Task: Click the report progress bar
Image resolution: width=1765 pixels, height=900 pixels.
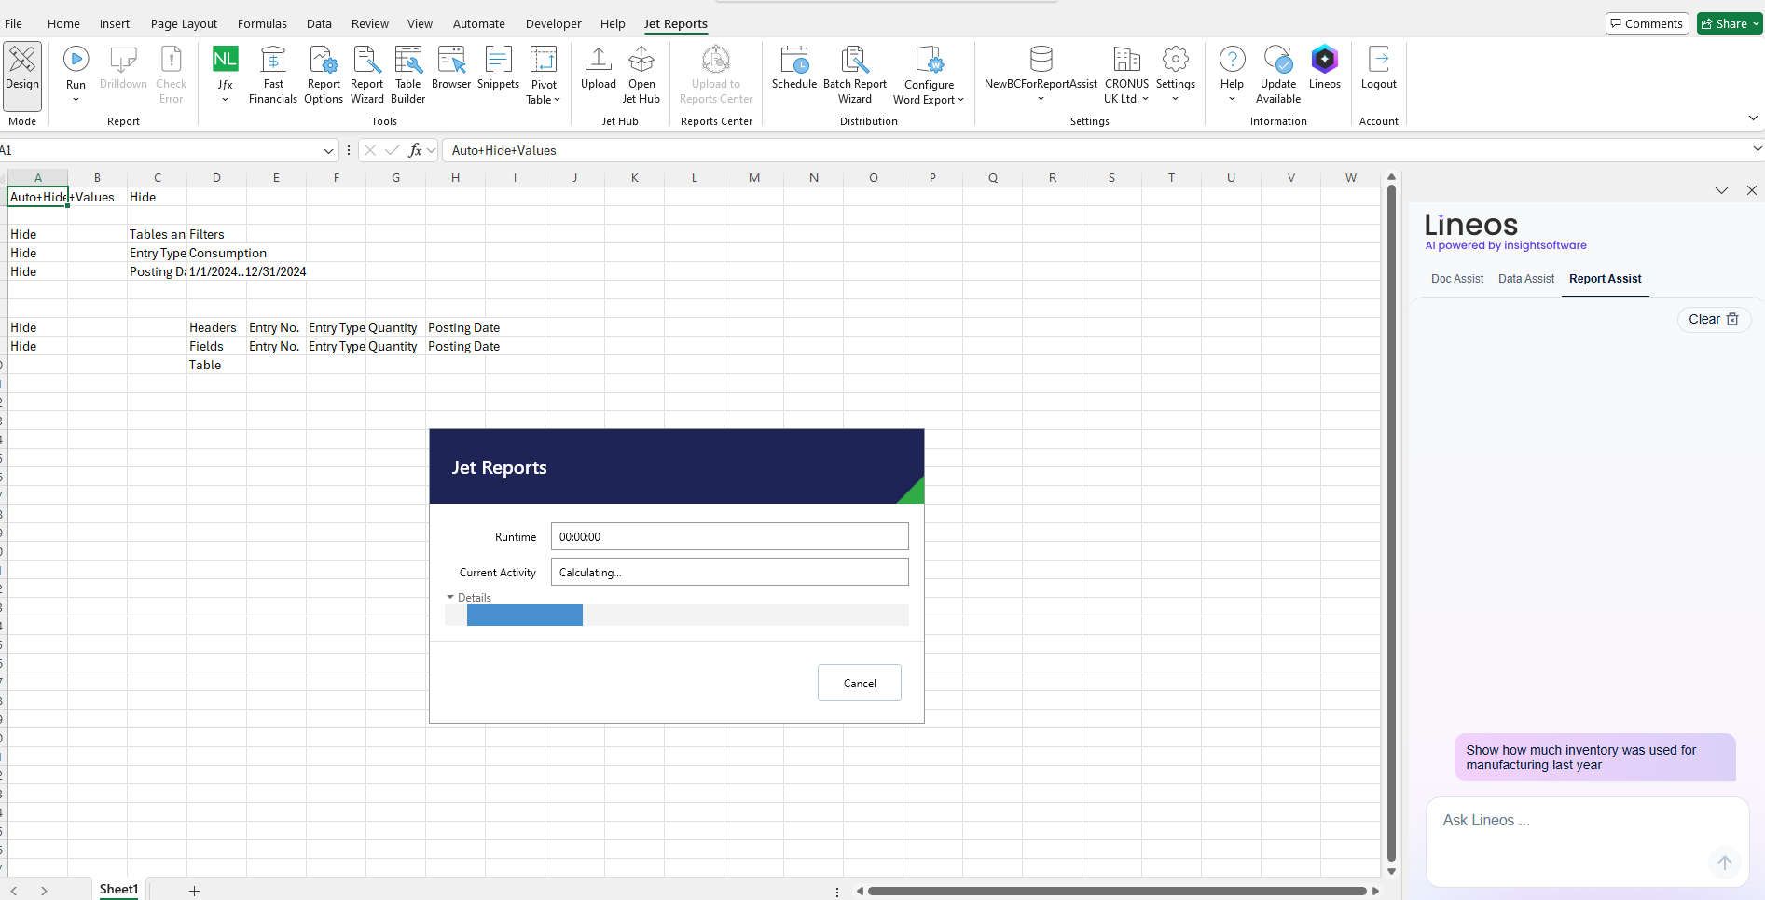Action: (x=676, y=616)
